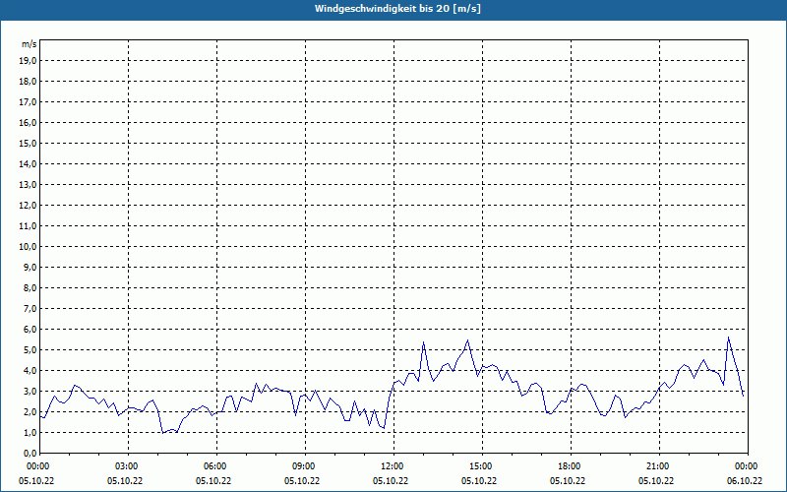The height and width of the screenshot is (492, 787).
Task: Click the 'm/s' unit label above the y-axis
Action: click(x=30, y=44)
